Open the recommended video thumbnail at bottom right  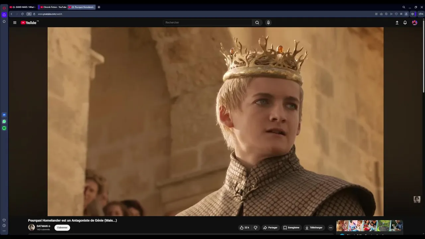point(370,226)
